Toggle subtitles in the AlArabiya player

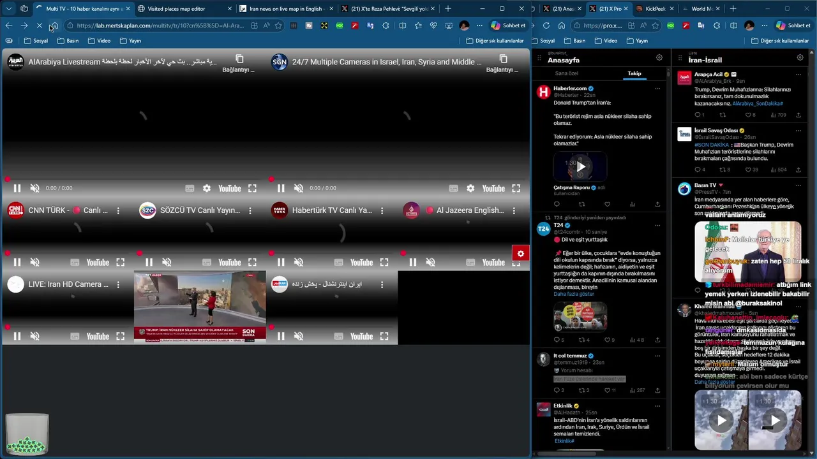(190, 188)
